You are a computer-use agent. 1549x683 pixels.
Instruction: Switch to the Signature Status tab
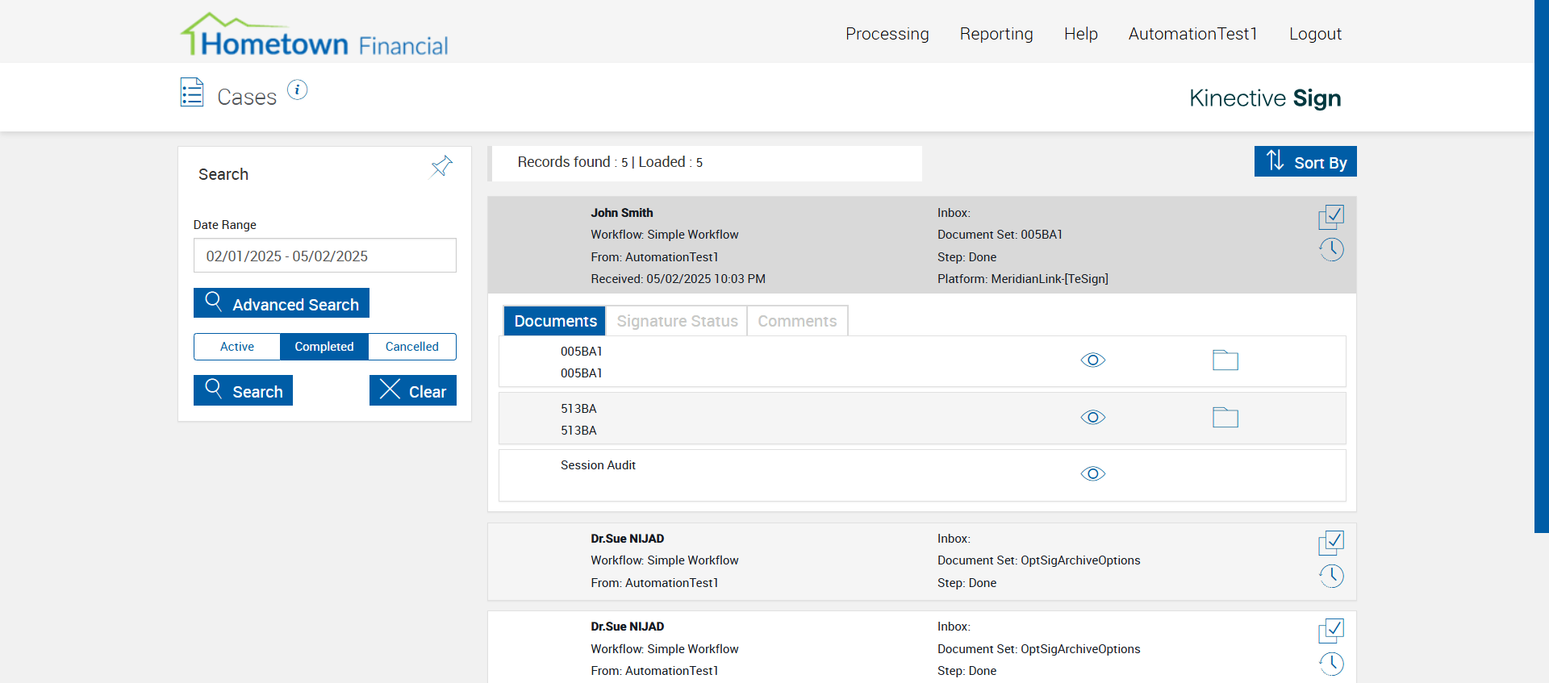pyautogui.click(x=677, y=321)
